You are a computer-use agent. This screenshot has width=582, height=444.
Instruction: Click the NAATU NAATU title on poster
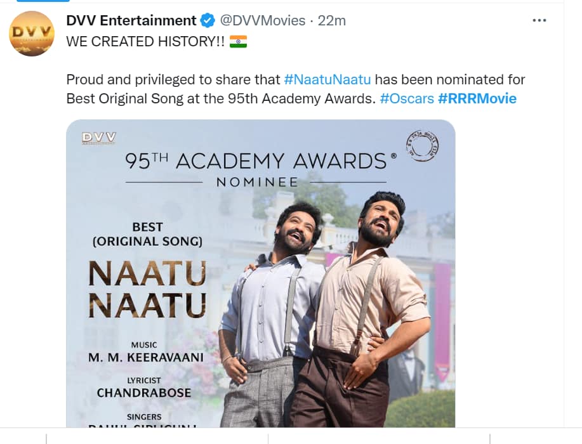[x=147, y=290]
